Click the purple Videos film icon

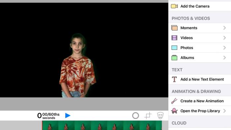(174, 38)
